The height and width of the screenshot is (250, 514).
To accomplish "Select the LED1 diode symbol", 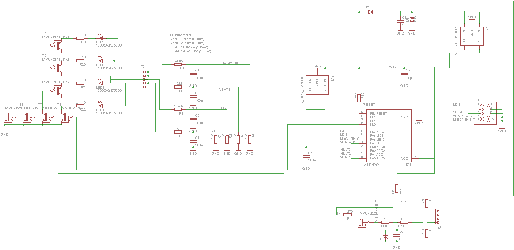I will [x=100, y=39].
